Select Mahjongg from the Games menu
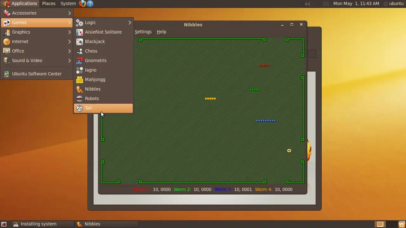 [x=103, y=79]
